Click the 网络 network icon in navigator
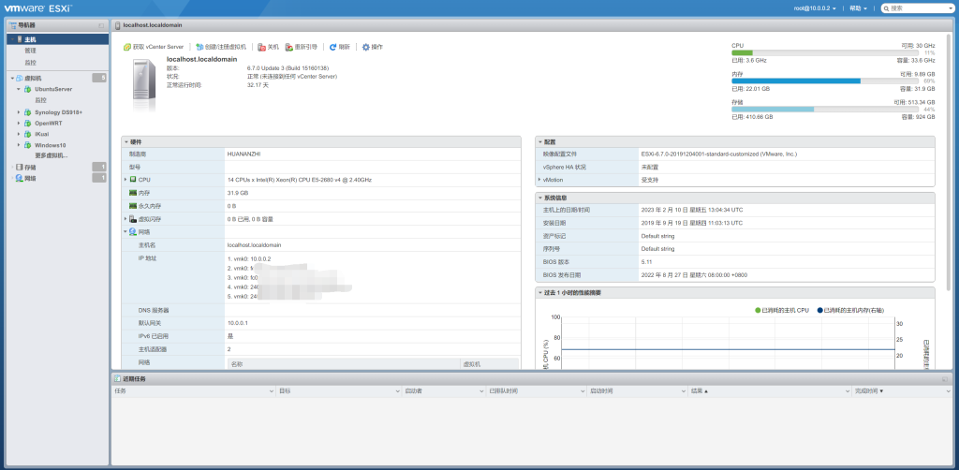The height and width of the screenshot is (470, 959). (20, 178)
